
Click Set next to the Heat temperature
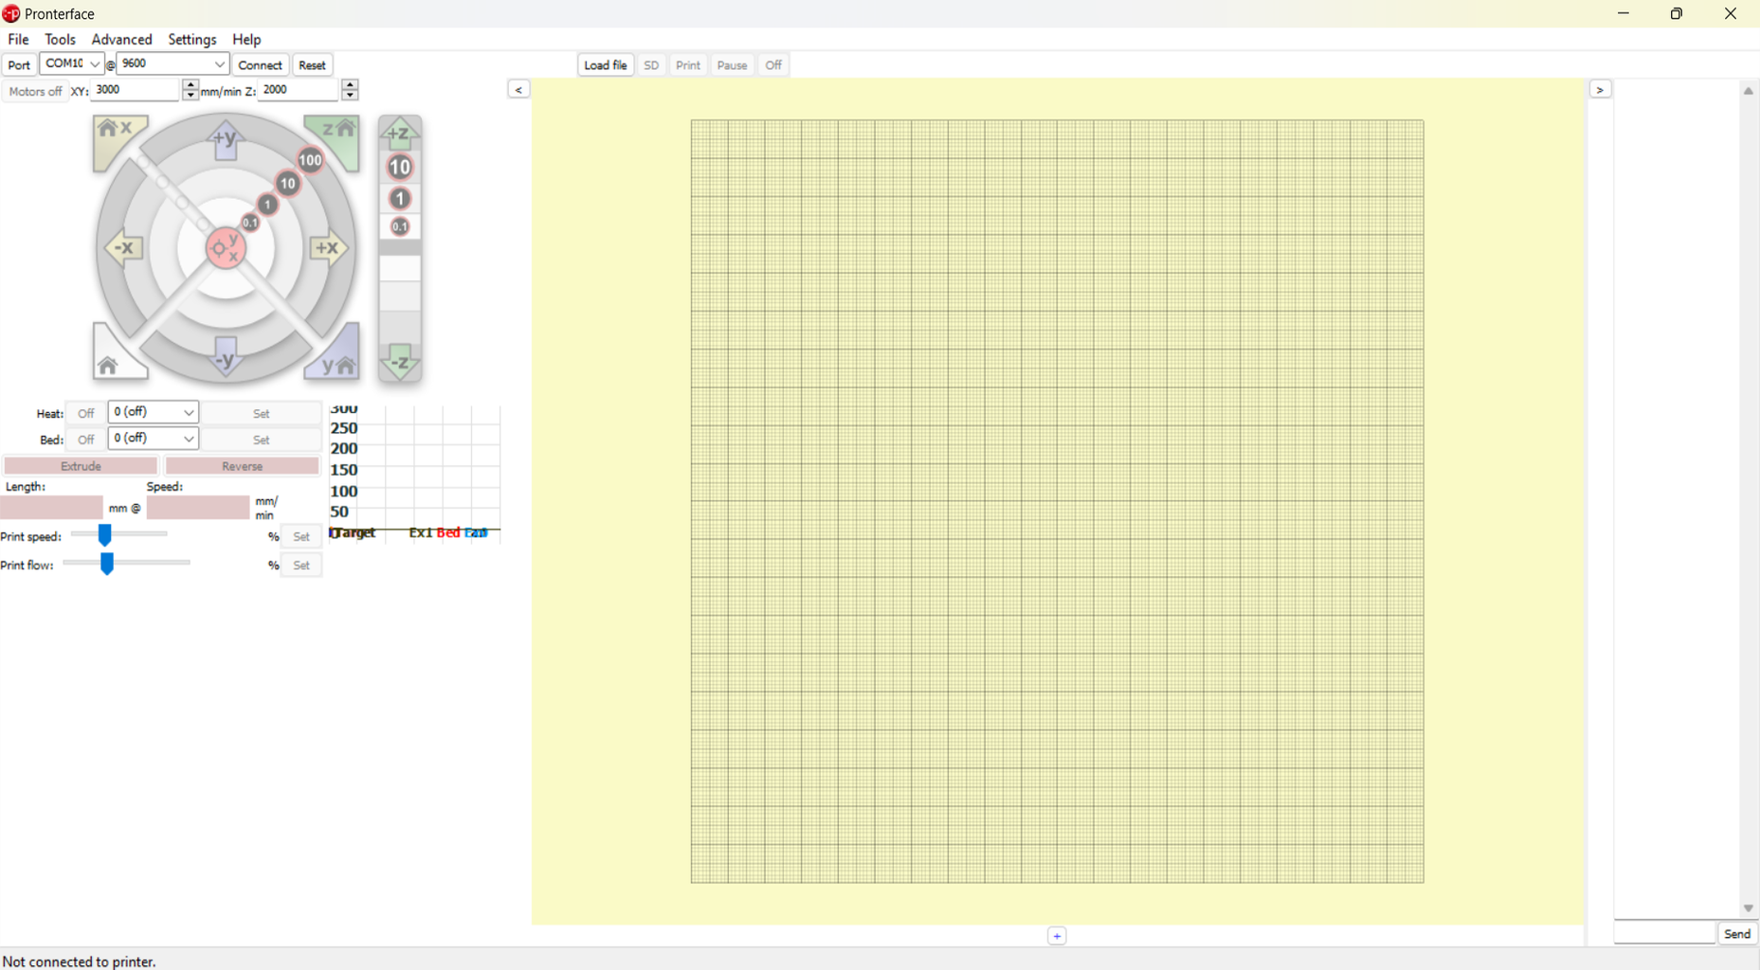pyautogui.click(x=262, y=413)
